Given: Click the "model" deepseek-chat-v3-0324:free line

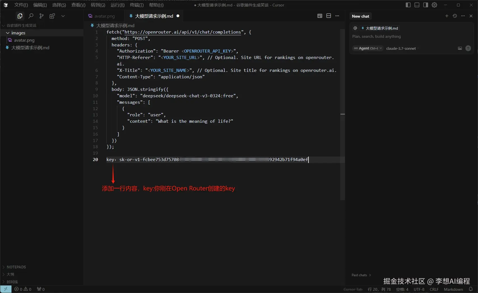Looking at the screenshot, I should point(178,96).
